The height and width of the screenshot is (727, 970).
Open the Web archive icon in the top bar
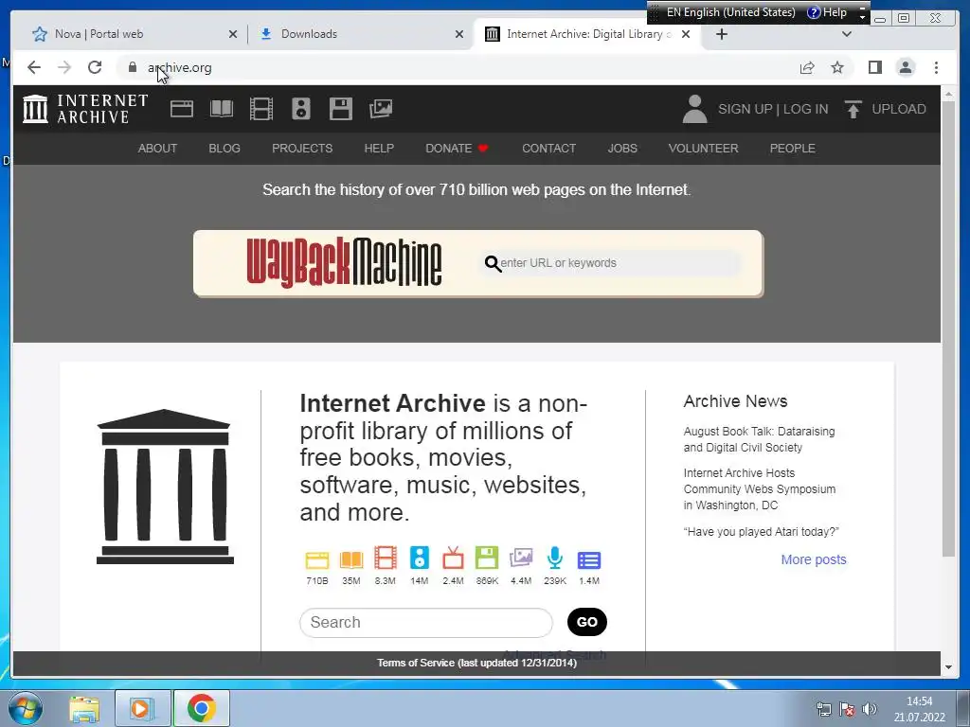point(182,109)
